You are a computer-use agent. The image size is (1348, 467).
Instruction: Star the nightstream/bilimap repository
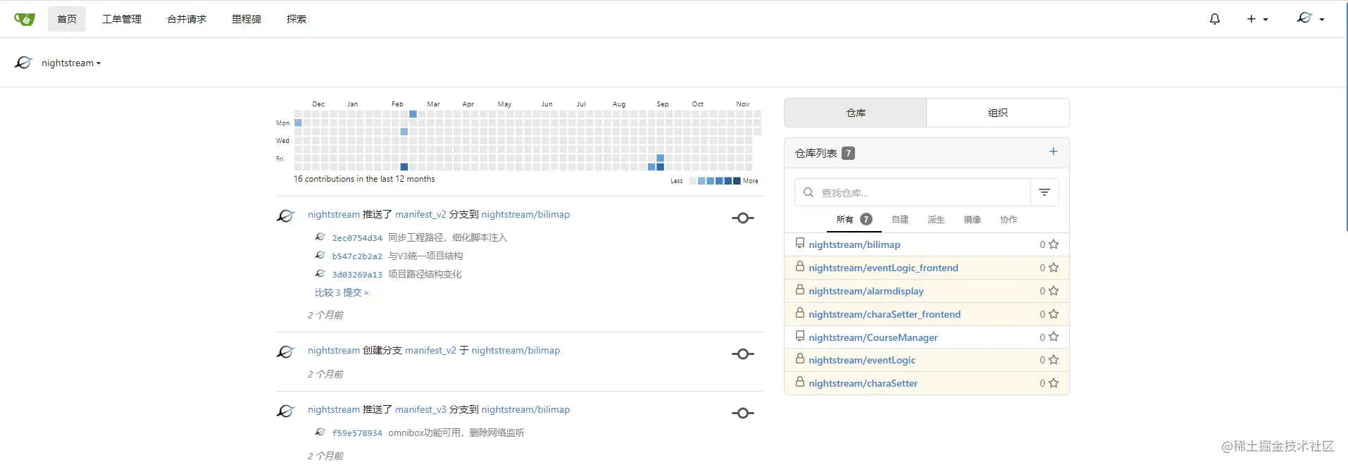tap(1054, 244)
